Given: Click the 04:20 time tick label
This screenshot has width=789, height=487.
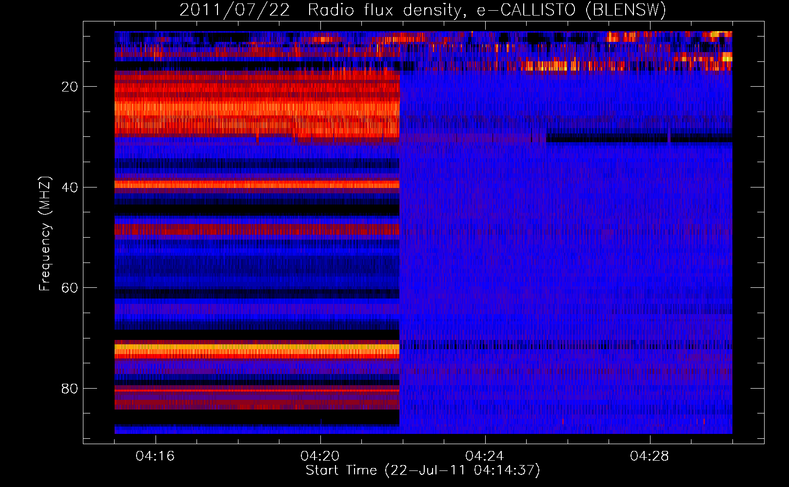Looking at the screenshot, I should pos(320,456).
